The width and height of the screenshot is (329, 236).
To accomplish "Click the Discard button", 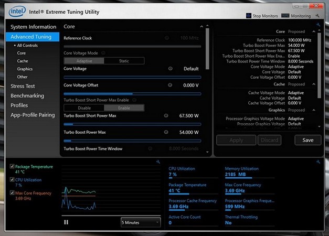I will 269,140.
